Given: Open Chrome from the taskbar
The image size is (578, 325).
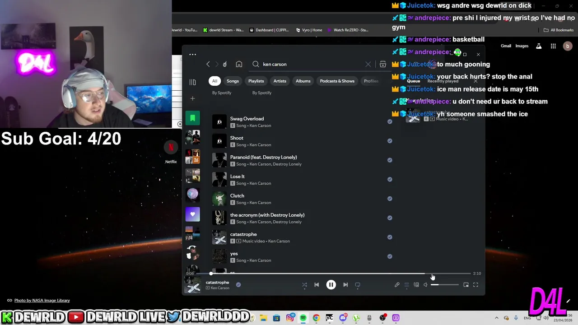Looking at the screenshot, I should pyautogui.click(x=316, y=318).
